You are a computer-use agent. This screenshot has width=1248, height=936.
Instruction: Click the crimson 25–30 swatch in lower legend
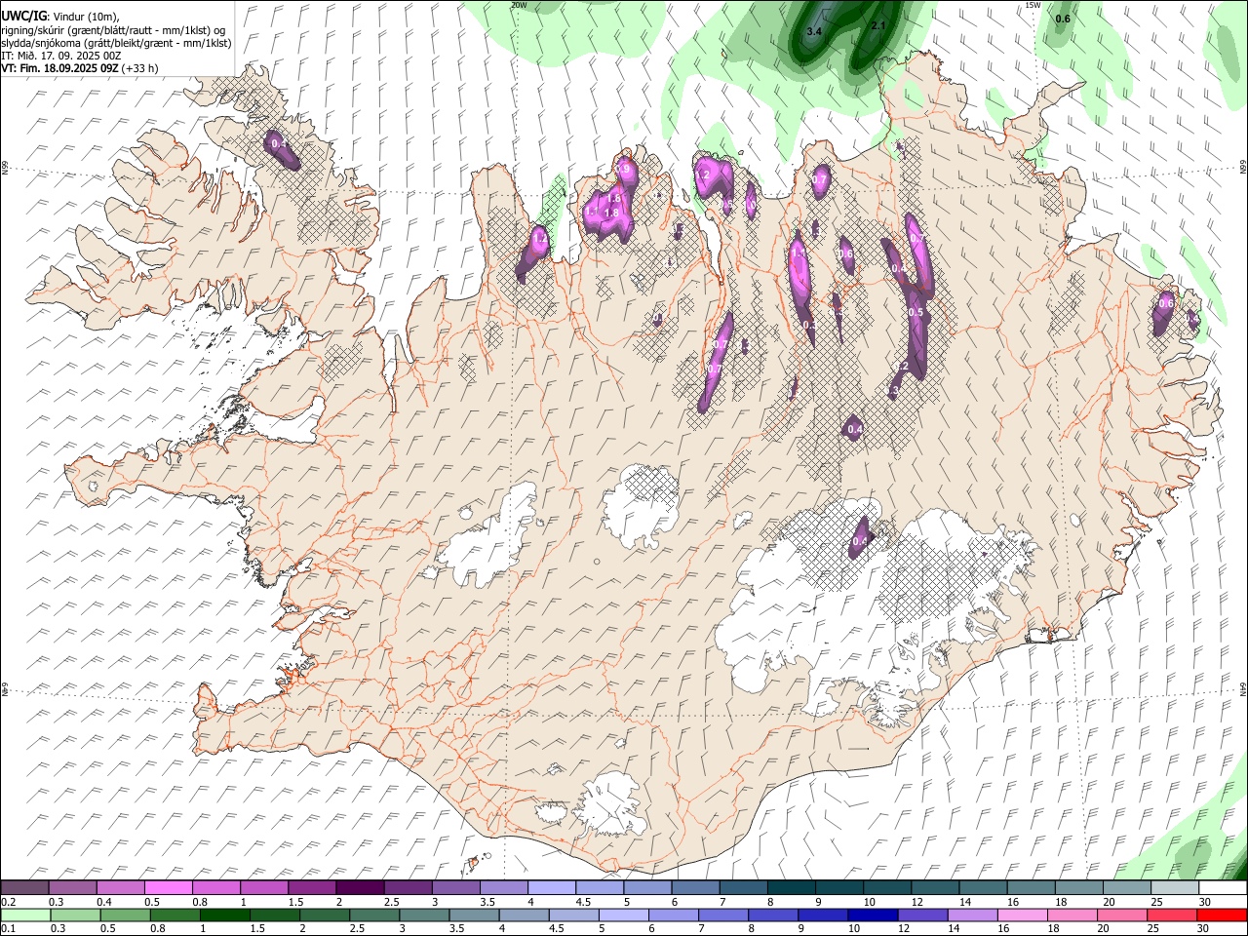(1171, 916)
